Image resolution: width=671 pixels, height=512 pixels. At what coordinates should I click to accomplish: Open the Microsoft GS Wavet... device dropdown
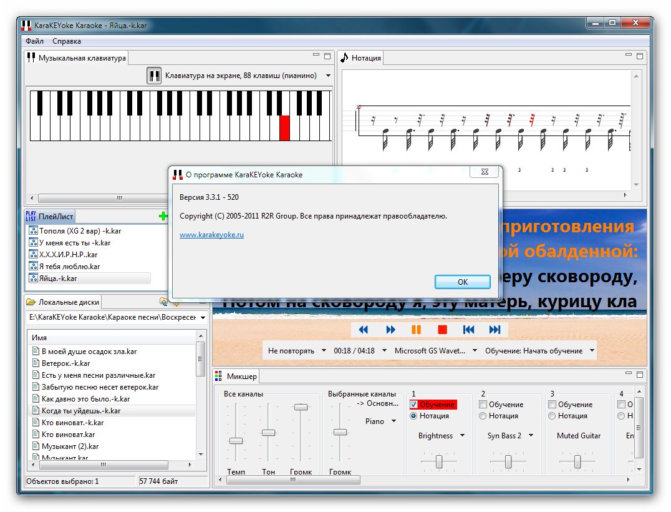(x=475, y=350)
